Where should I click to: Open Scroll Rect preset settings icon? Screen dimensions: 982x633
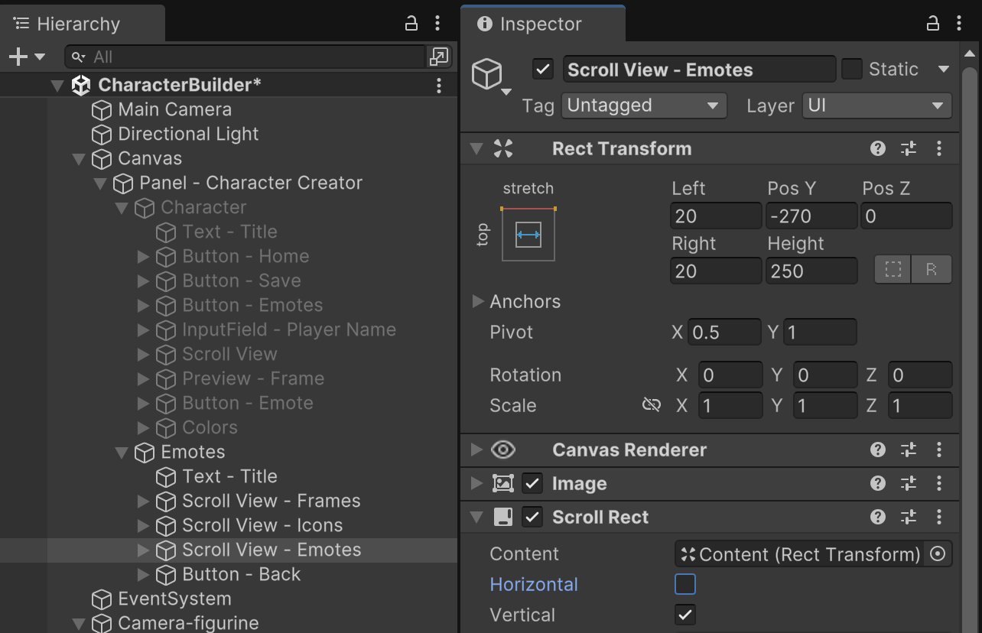909,518
